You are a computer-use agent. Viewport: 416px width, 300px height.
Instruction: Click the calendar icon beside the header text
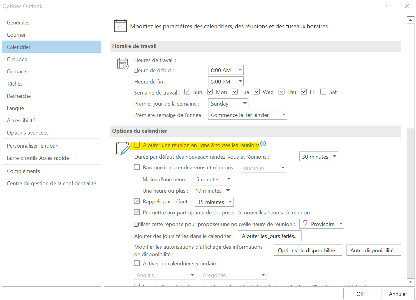[120, 26]
